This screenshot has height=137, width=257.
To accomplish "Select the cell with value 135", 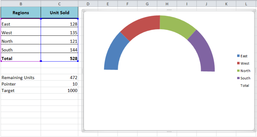I will click(59, 31).
